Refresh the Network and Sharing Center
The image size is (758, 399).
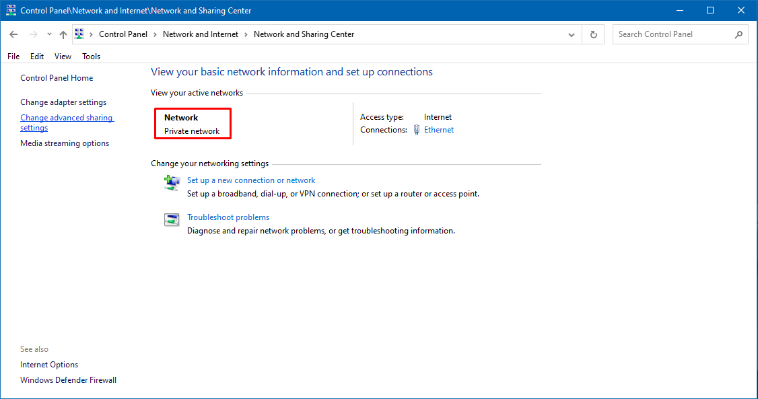594,34
